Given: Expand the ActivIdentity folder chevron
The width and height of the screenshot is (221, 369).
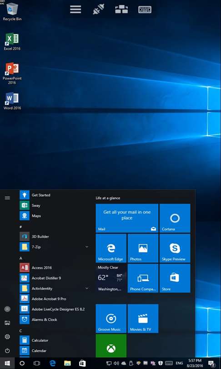Looking at the screenshot, I should [87, 288].
